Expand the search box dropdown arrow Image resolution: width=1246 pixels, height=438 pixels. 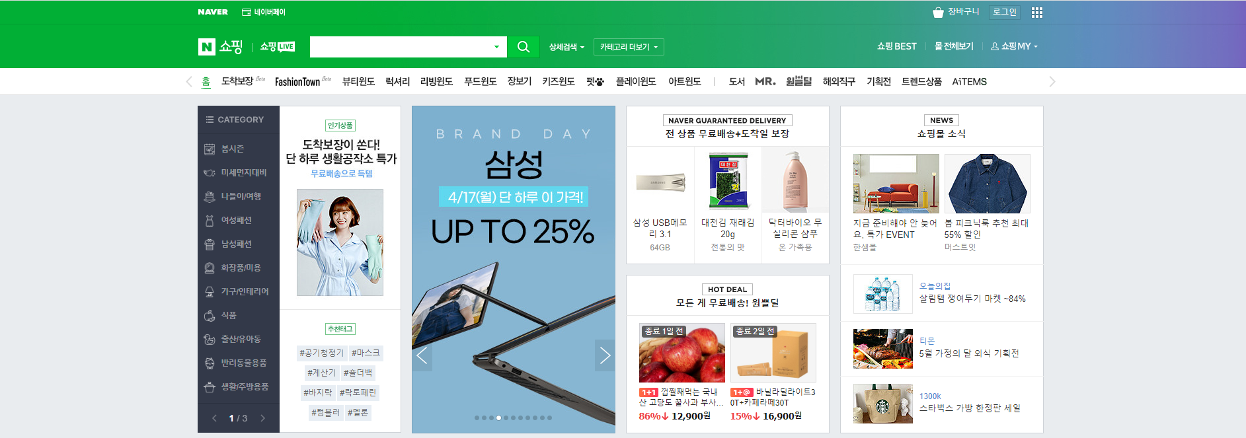pyautogui.click(x=496, y=47)
